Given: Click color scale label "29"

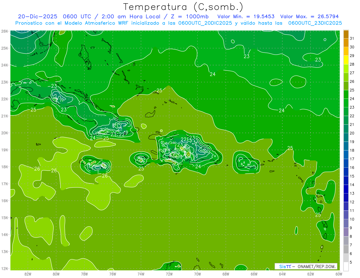Looking at the screenshot, I should [x=352, y=55].
